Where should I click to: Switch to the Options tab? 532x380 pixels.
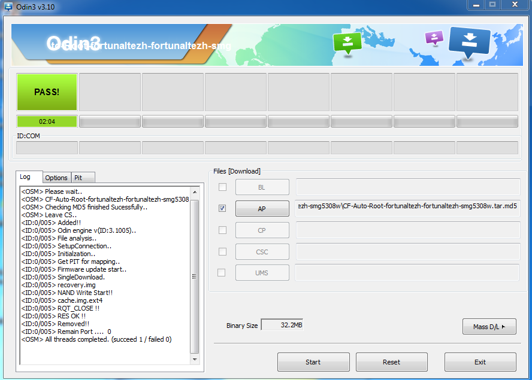pyautogui.click(x=56, y=178)
